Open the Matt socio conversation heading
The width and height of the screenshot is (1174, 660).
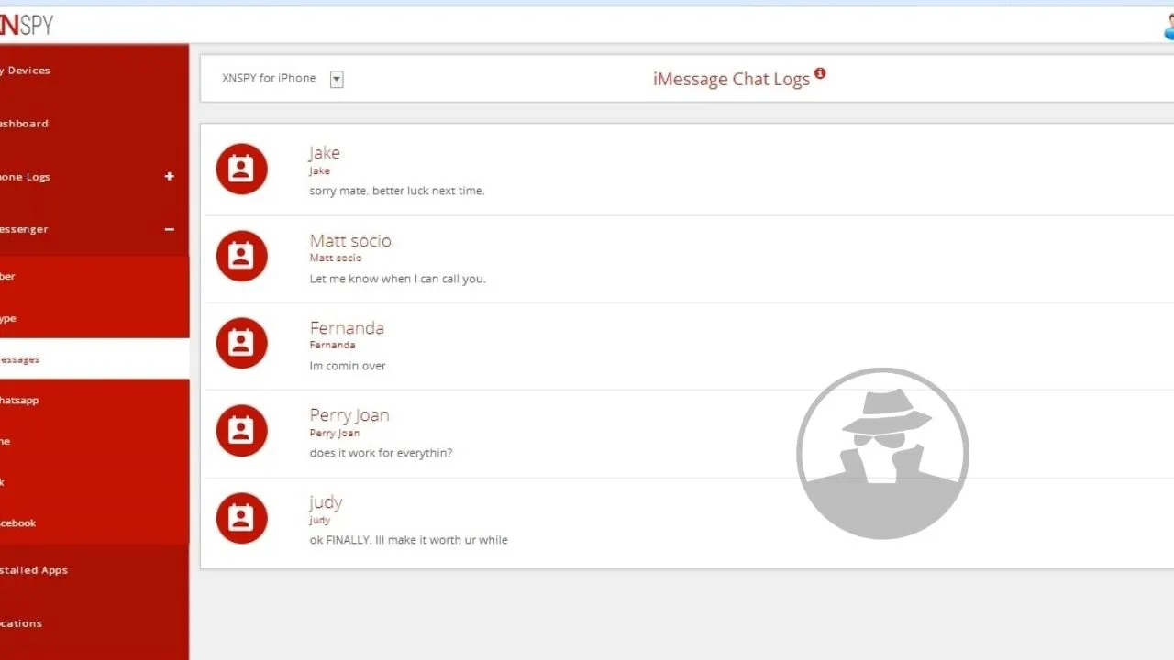(x=350, y=241)
